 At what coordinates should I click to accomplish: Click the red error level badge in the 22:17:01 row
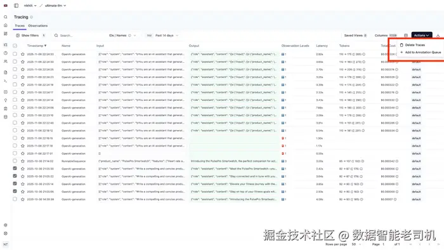pos(284,154)
